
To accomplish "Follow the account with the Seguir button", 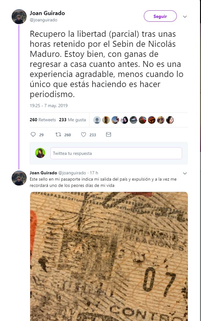I will click(x=160, y=16).
